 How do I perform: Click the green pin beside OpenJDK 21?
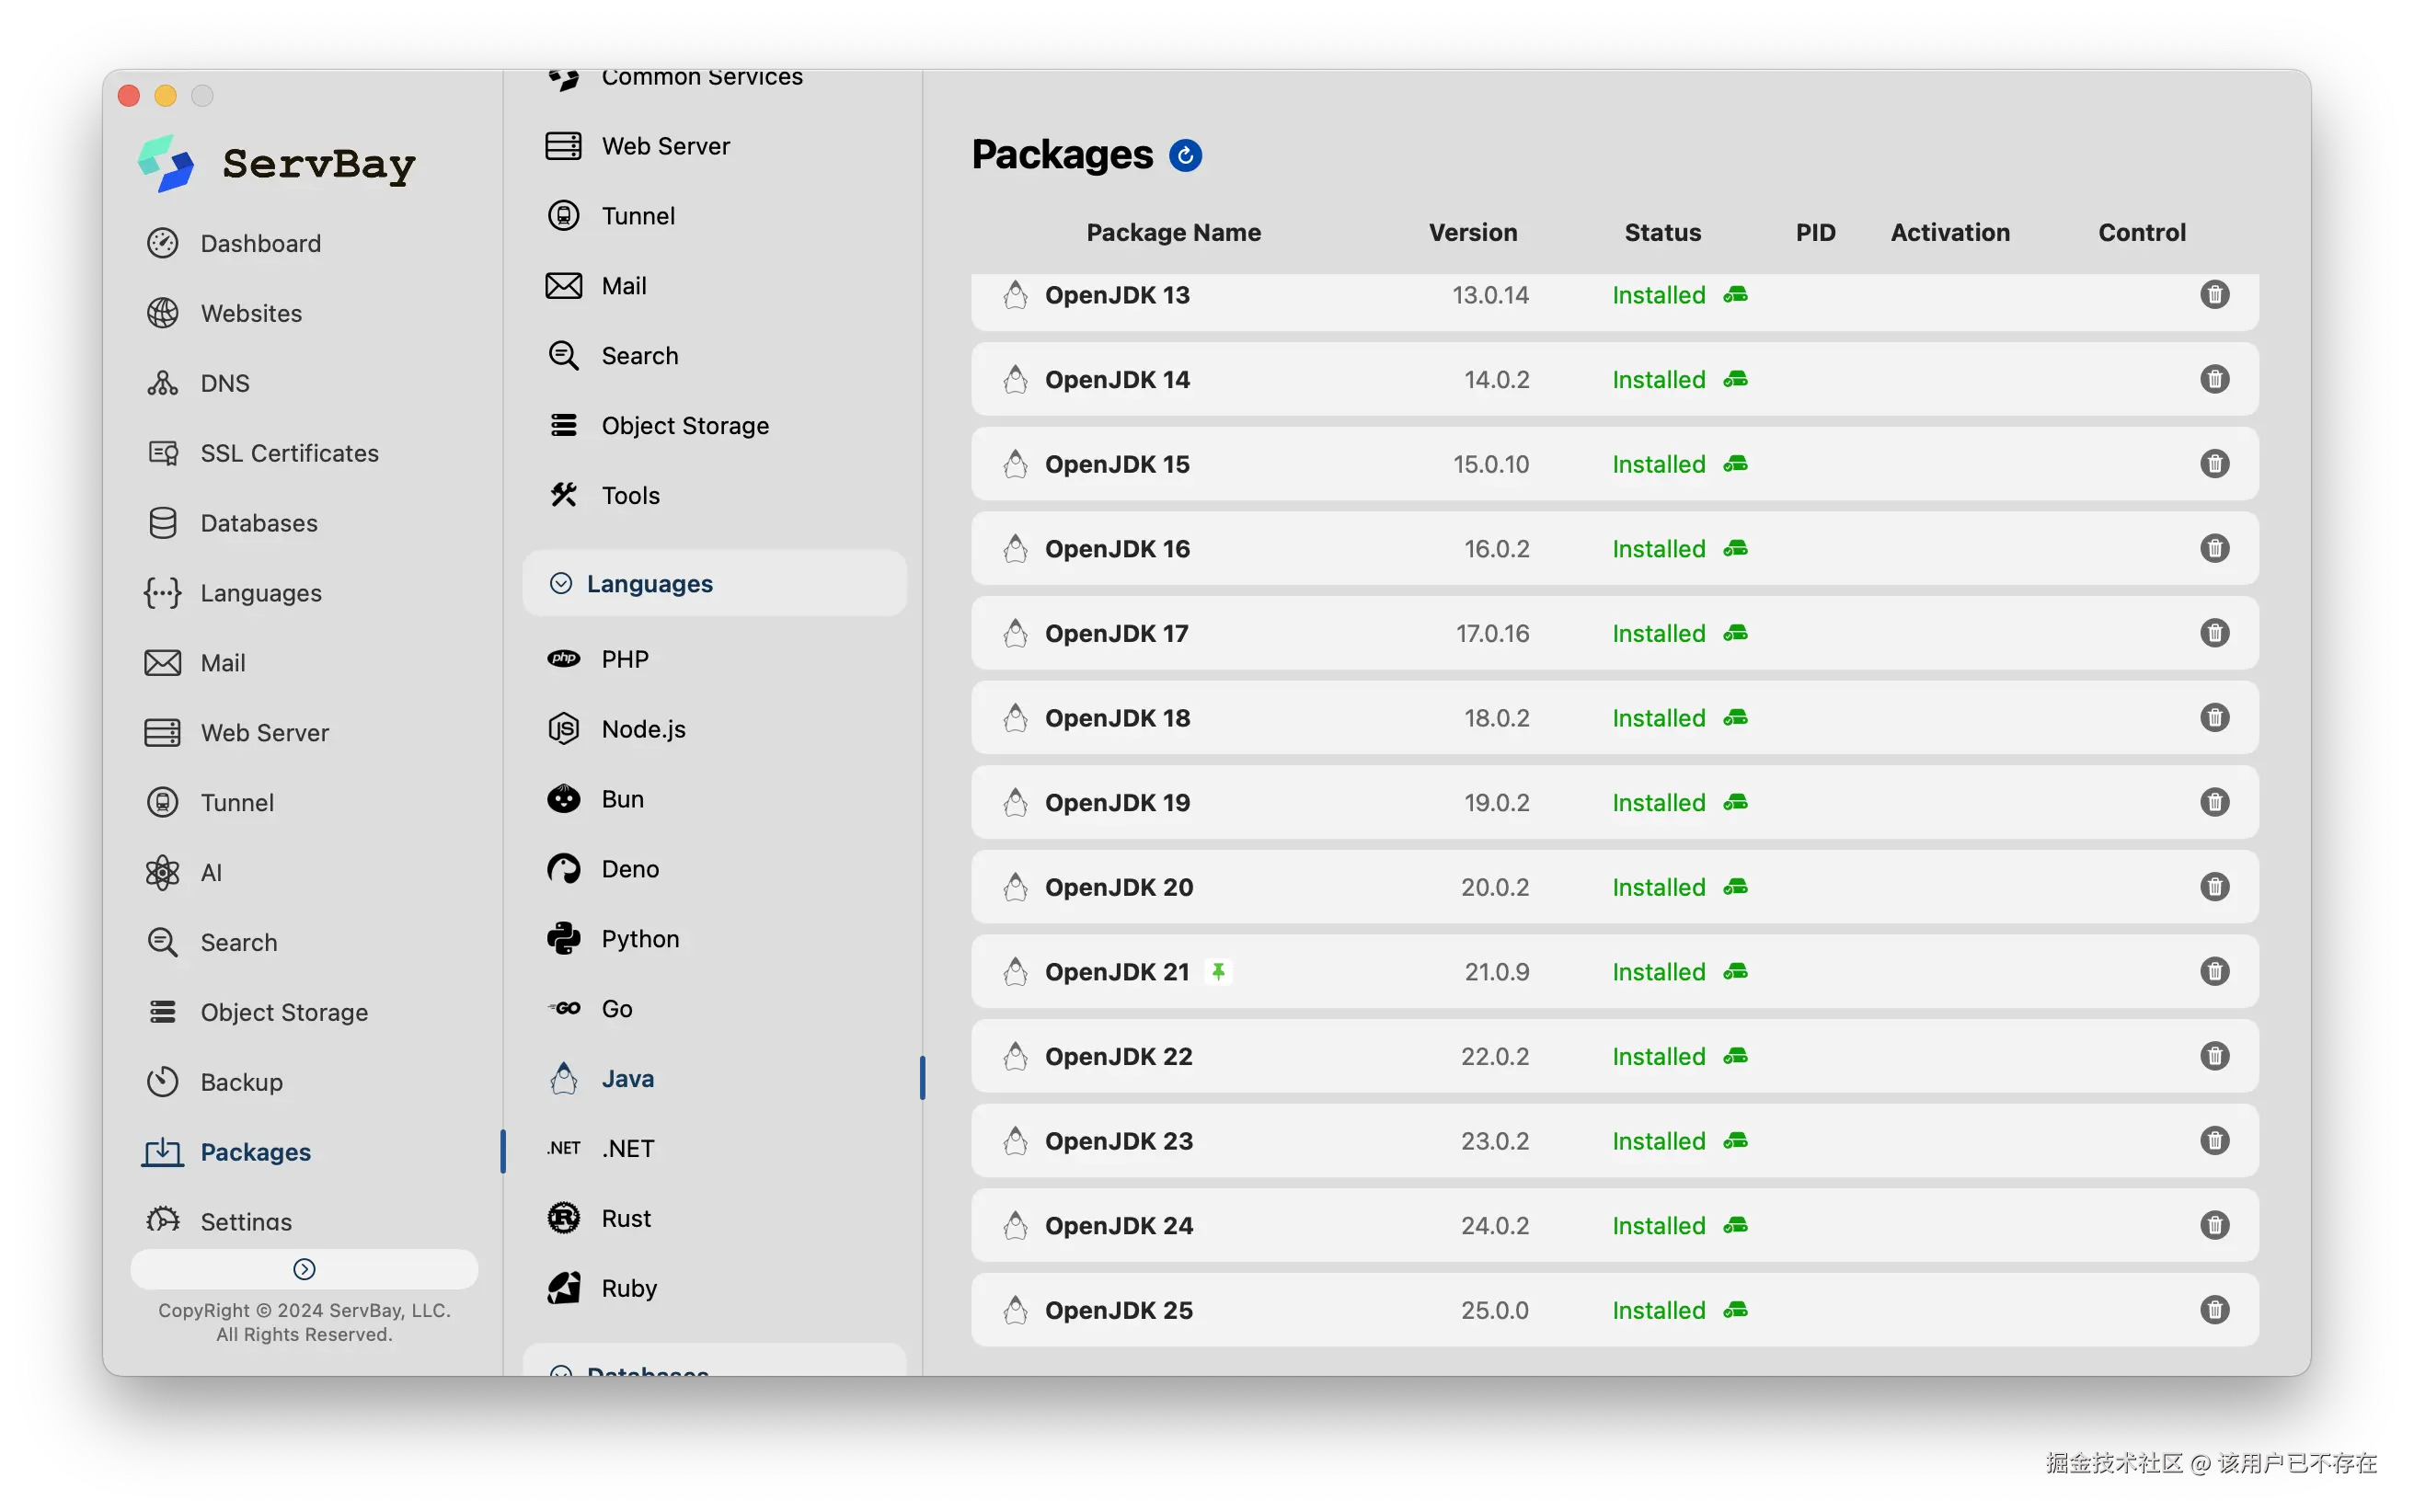[1218, 971]
